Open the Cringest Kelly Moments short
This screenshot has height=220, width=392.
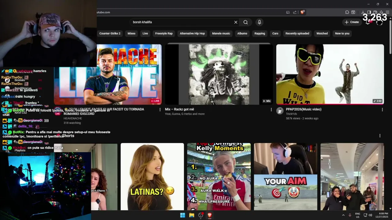219,177
